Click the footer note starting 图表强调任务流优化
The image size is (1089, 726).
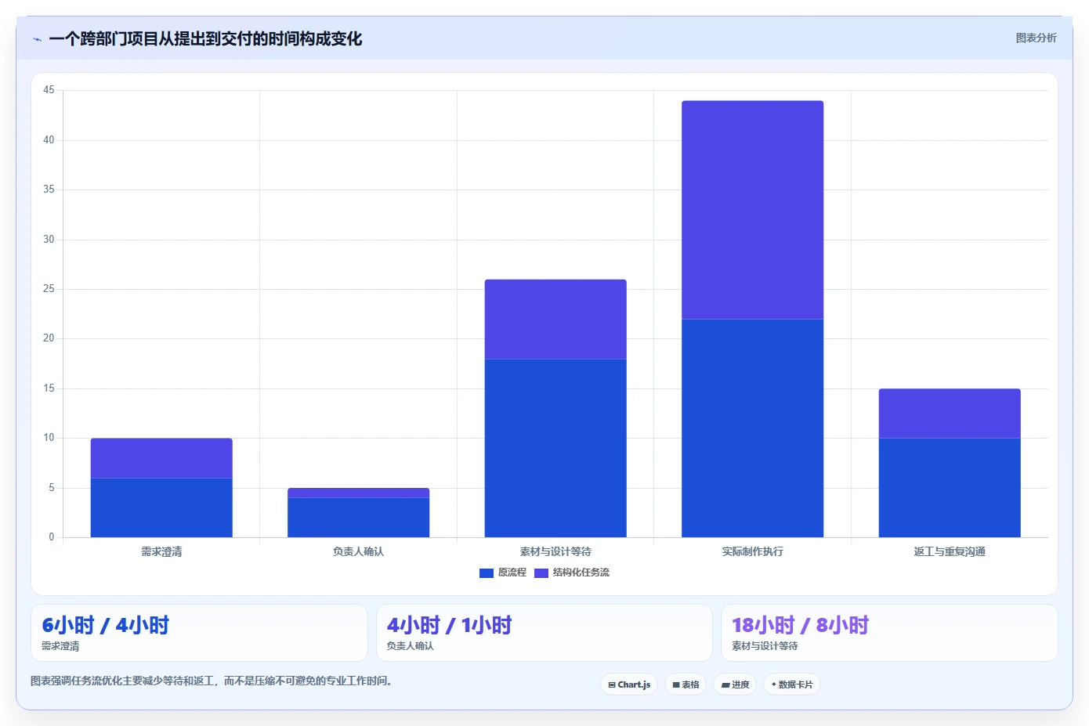click(x=211, y=681)
